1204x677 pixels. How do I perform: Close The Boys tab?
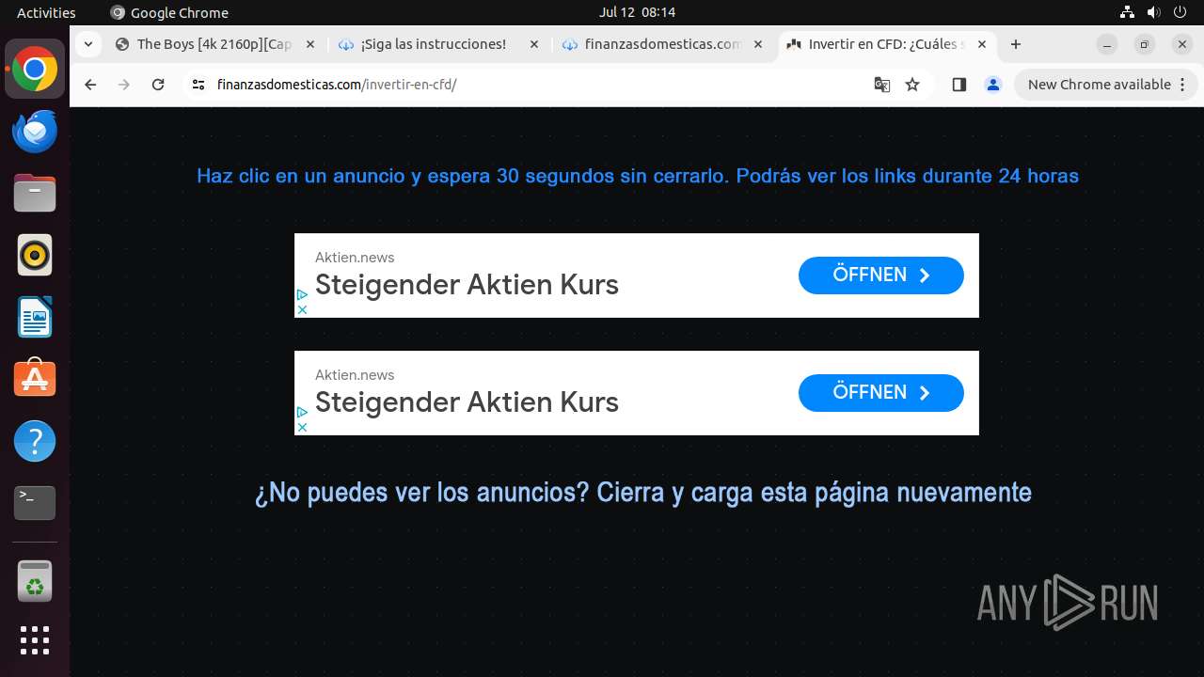tap(310, 44)
